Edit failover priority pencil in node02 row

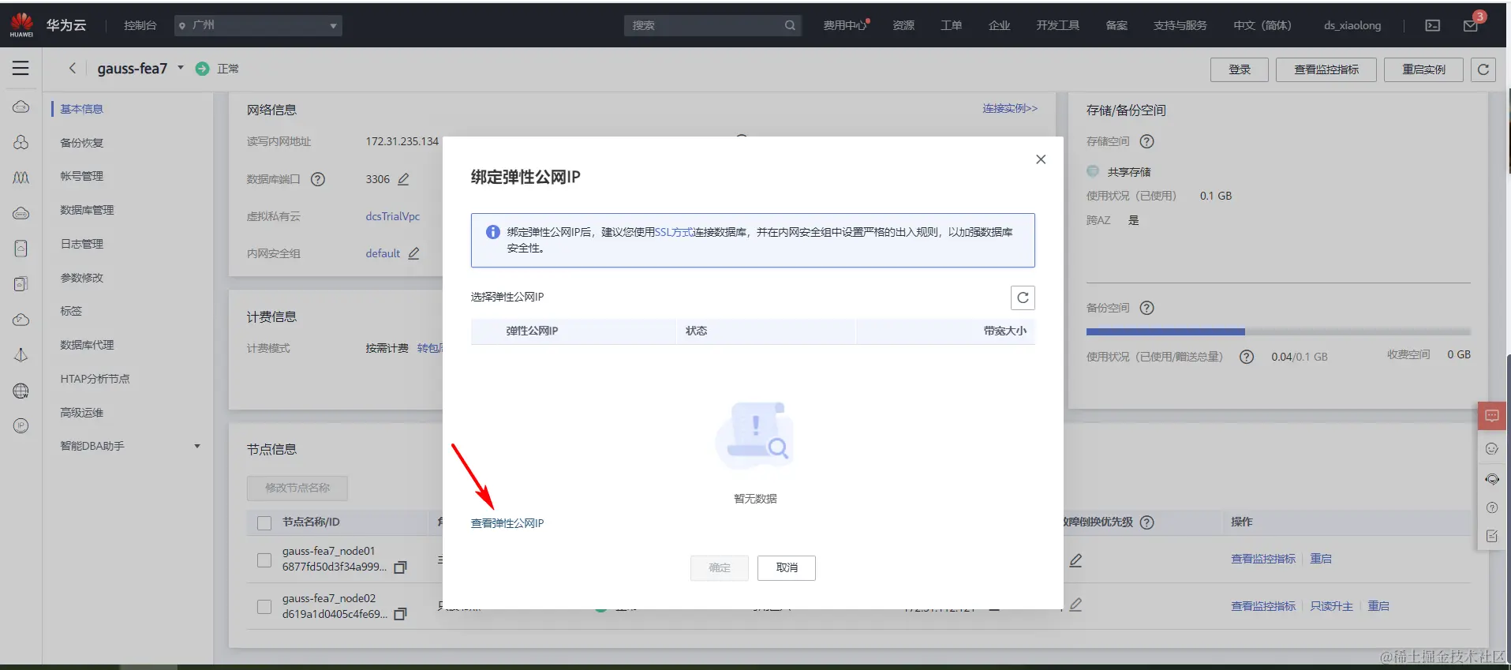coord(1075,604)
